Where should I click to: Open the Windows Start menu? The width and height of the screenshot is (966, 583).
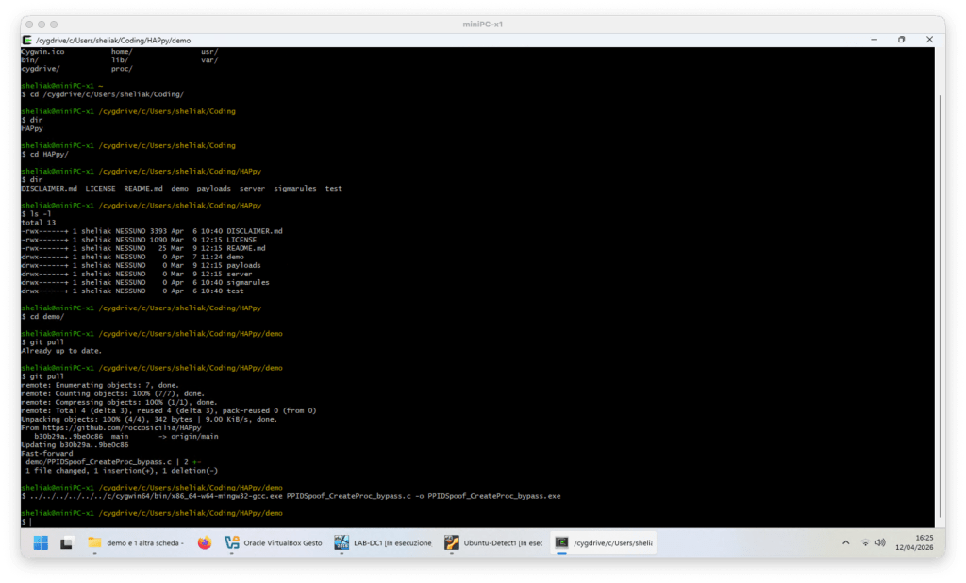point(39,542)
